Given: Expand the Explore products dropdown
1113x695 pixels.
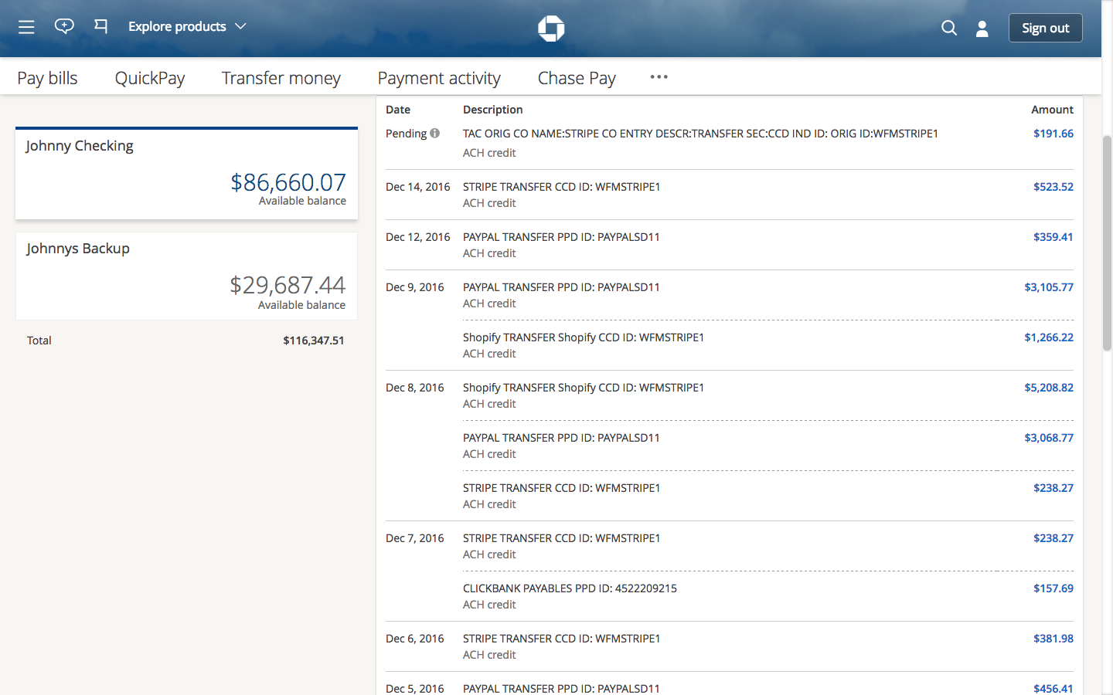Looking at the screenshot, I should click(178, 25).
